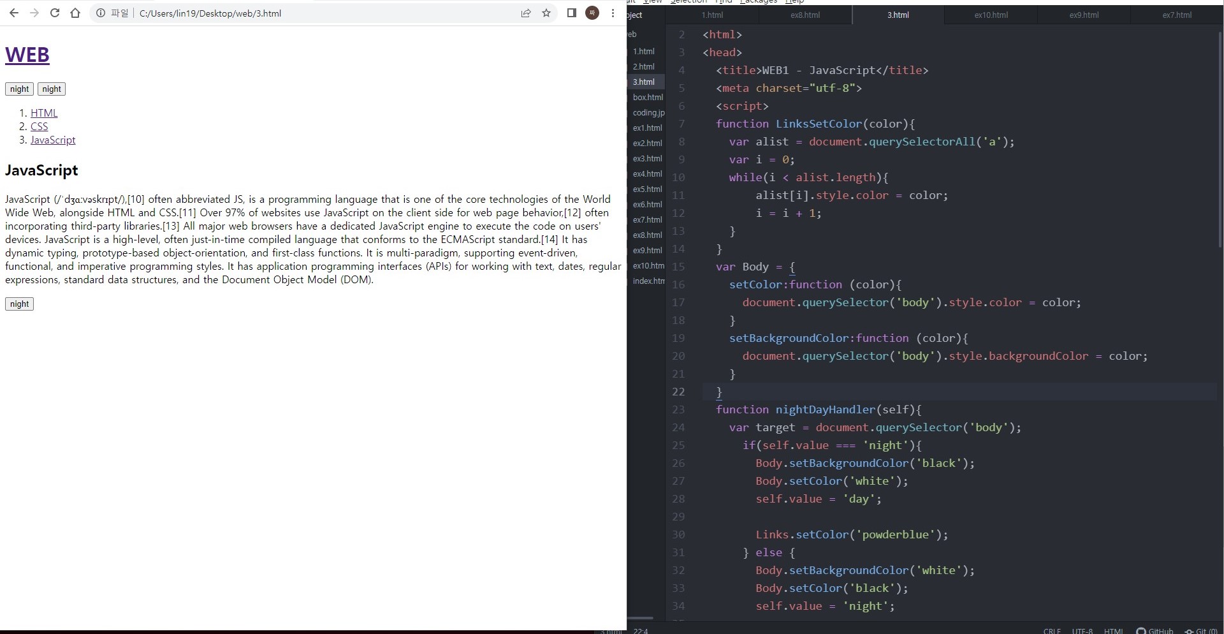The image size is (1224, 634).
Task: Place cursor on '<title>WEB1 - JavaScript</title>' line
Action: point(822,70)
